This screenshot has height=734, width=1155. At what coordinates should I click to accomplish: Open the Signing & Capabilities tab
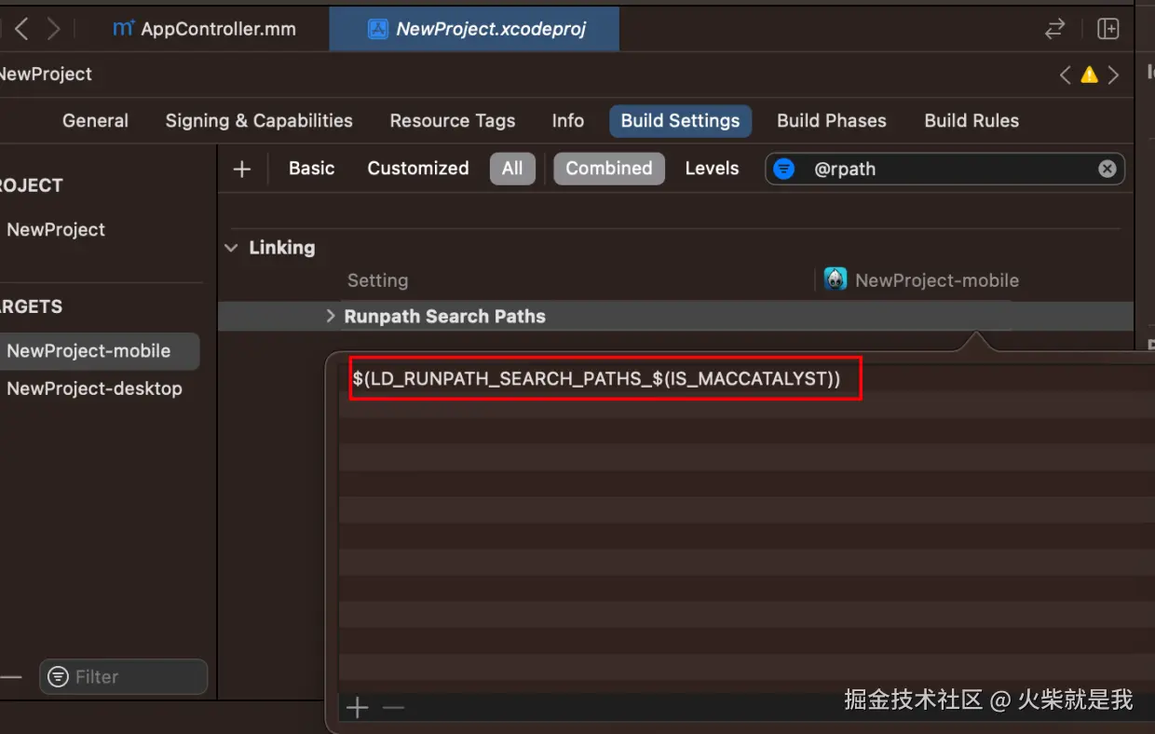259,121
